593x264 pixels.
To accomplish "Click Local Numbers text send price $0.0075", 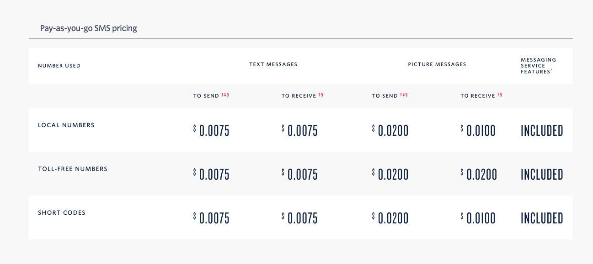I will (211, 130).
